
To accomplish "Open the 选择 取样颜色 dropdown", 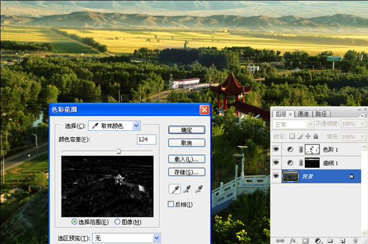I will pyautogui.click(x=115, y=126).
